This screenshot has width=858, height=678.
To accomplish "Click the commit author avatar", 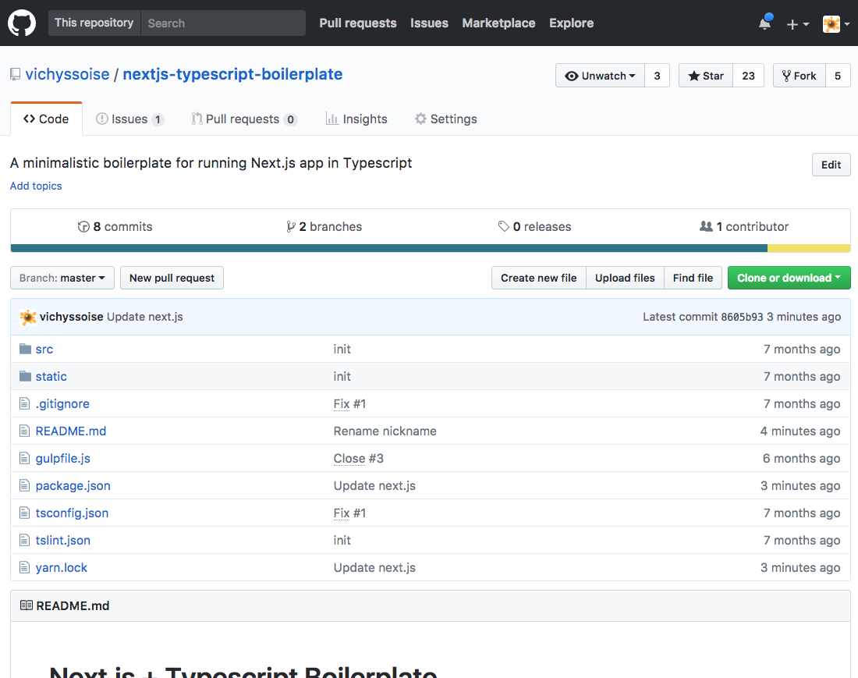I will pos(28,318).
